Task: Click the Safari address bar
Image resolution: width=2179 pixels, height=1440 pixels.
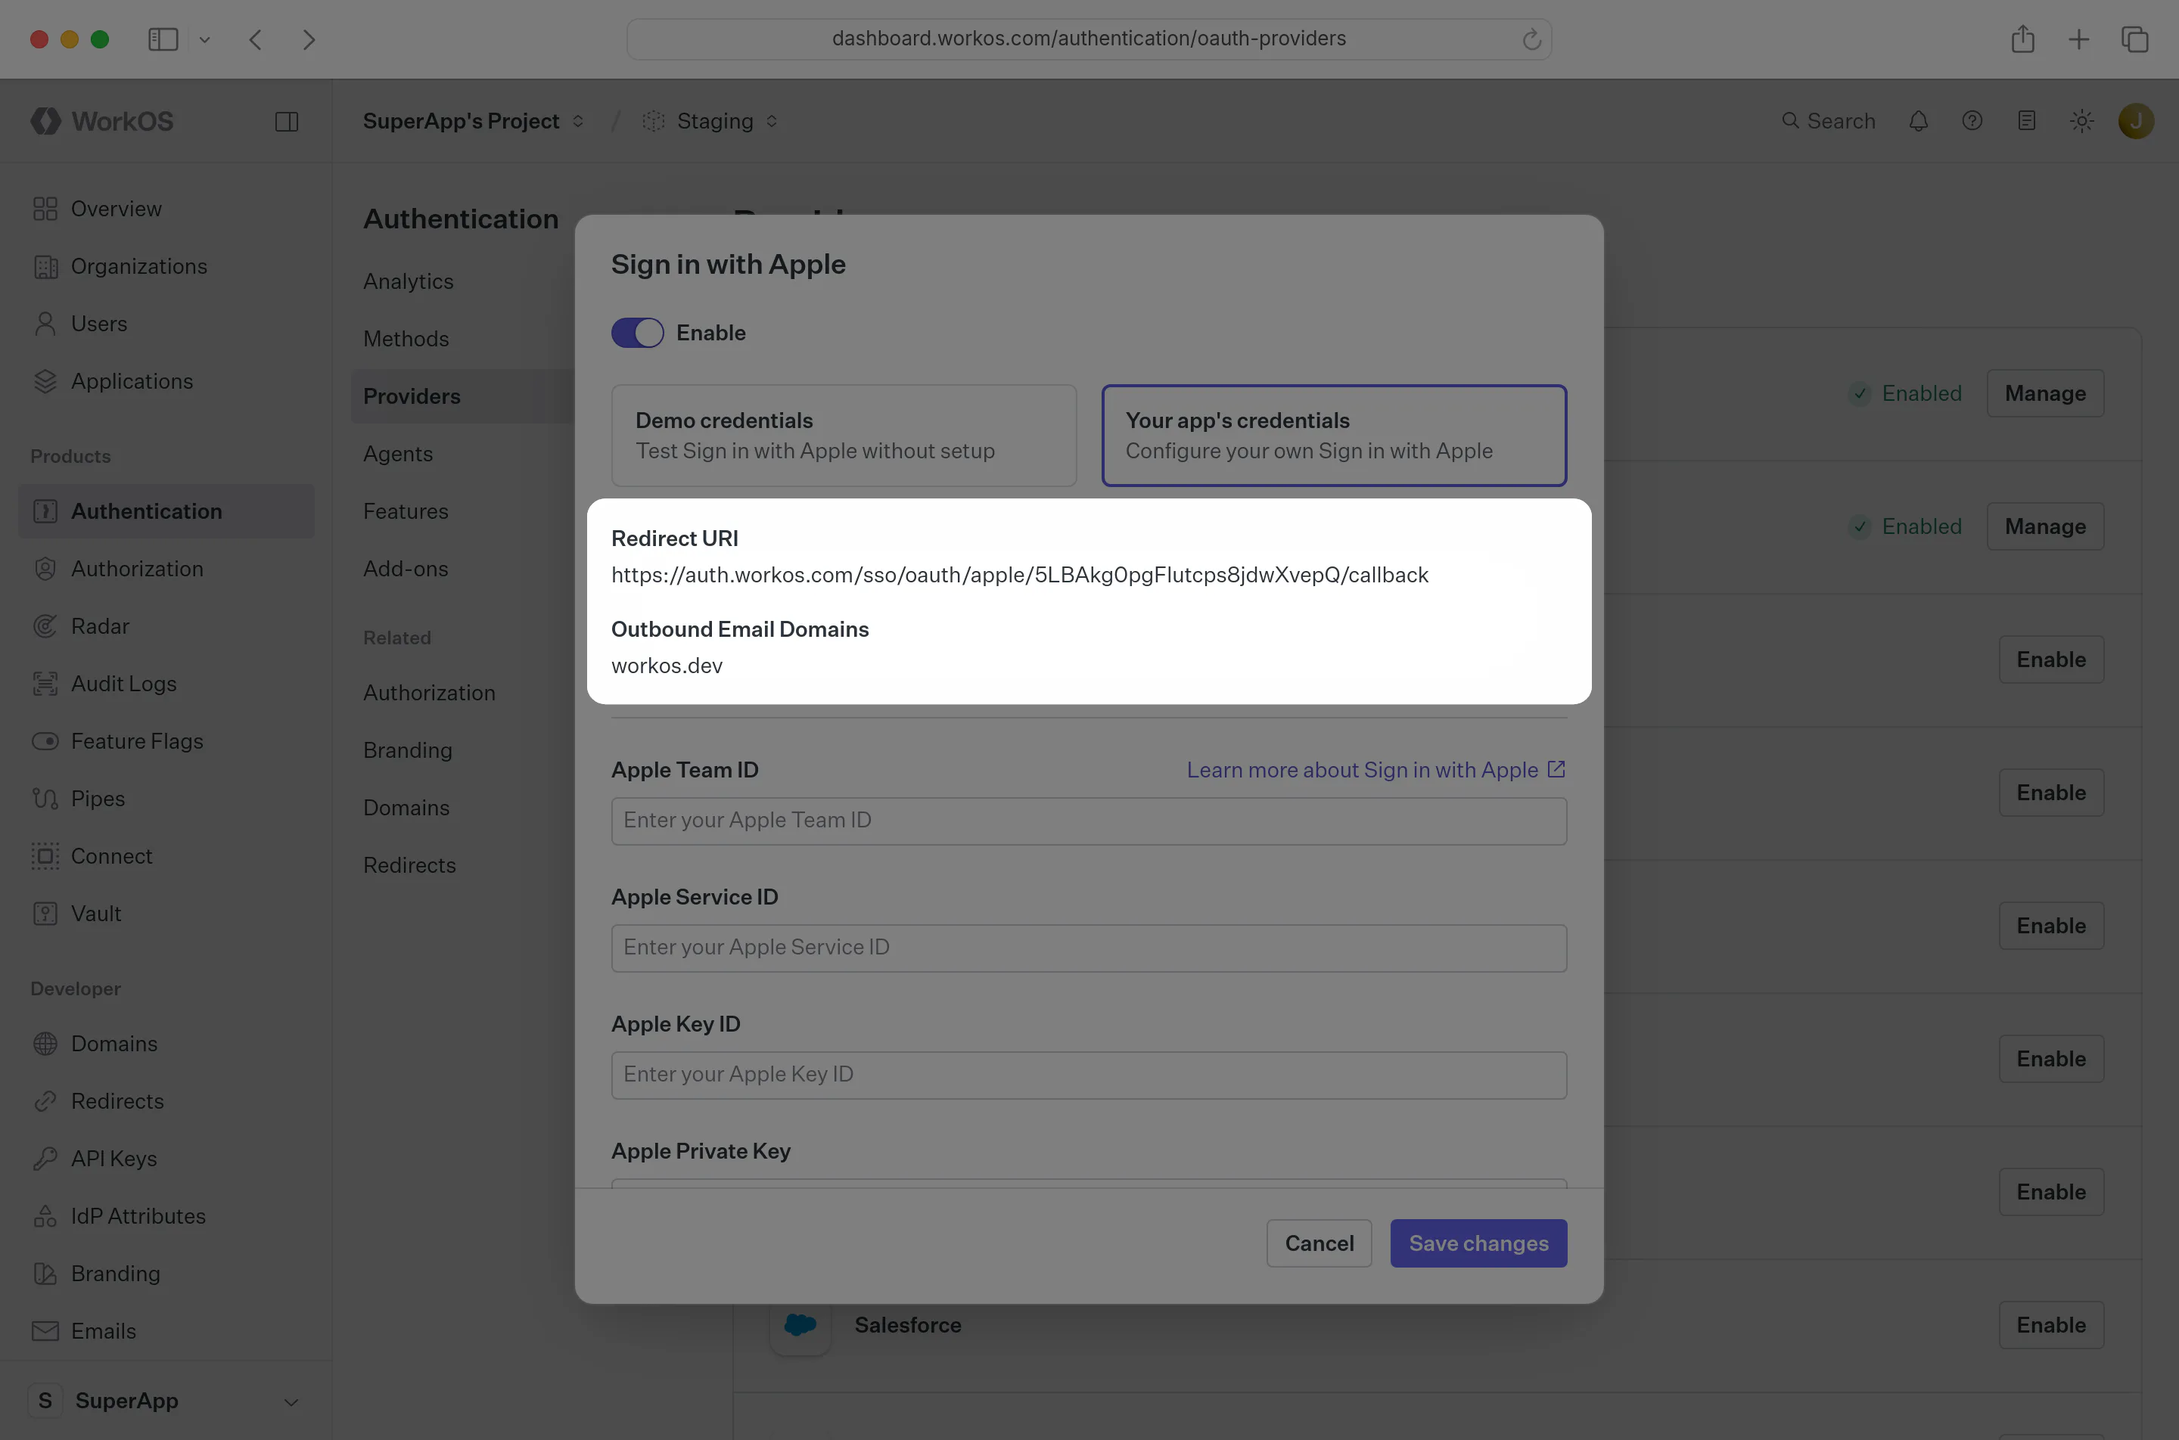Action: pos(1089,39)
